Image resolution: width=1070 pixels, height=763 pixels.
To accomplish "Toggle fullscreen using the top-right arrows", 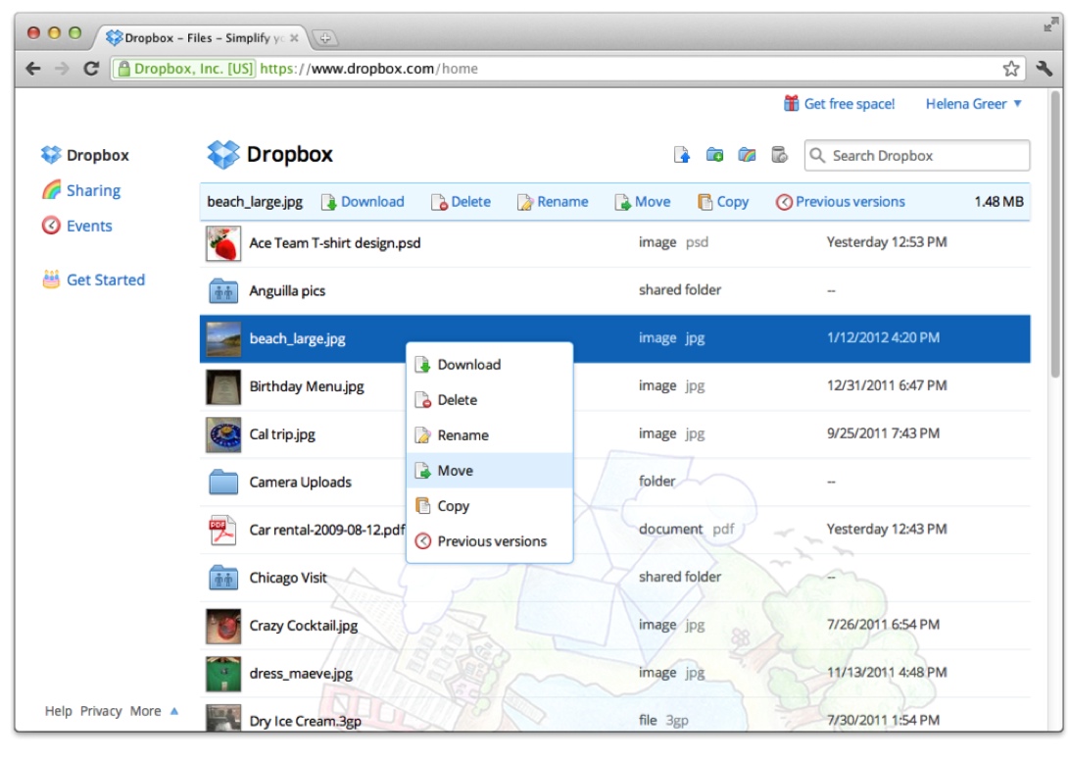I will pyautogui.click(x=1050, y=25).
